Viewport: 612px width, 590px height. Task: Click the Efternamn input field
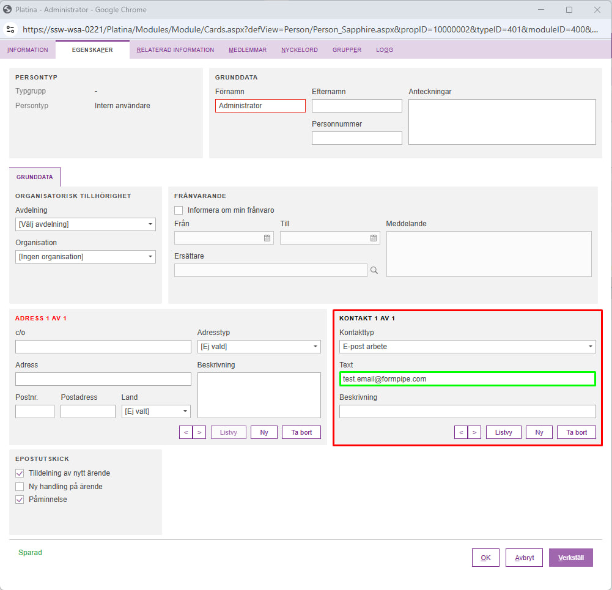(357, 106)
